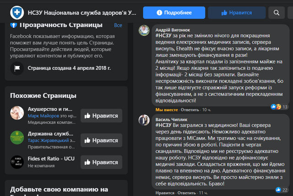Open Марк Майоров profile link
The width and height of the screenshot is (293, 196).
[x=43, y=116]
